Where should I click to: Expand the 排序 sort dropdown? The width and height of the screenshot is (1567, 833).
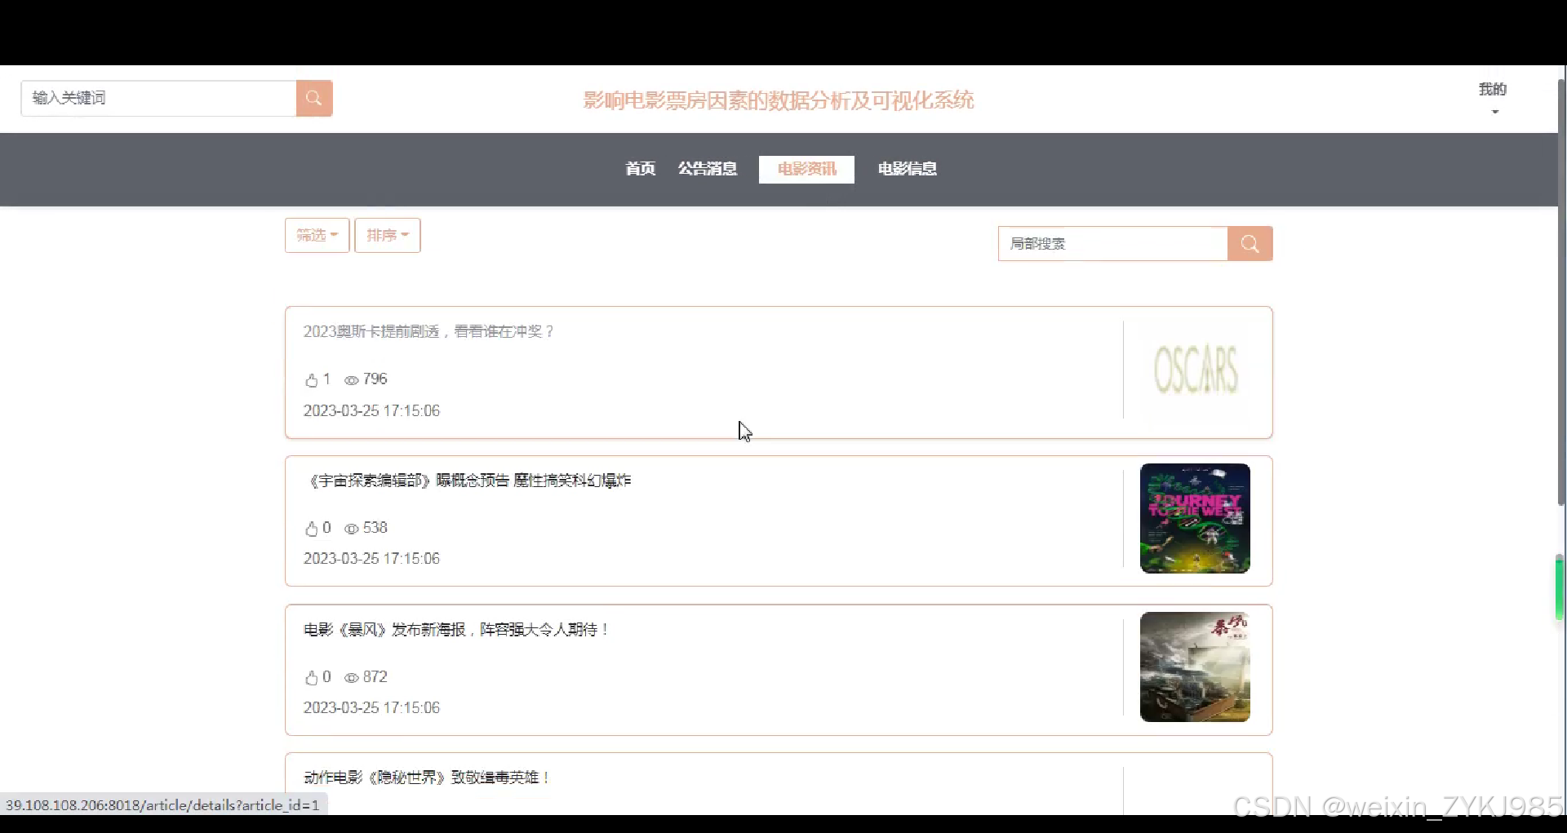point(388,235)
